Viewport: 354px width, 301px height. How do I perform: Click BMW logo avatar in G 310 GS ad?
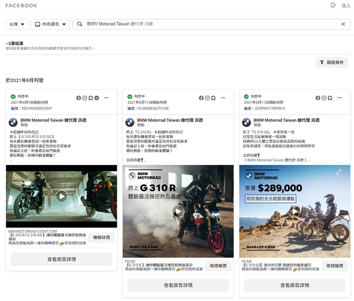(x=246, y=122)
